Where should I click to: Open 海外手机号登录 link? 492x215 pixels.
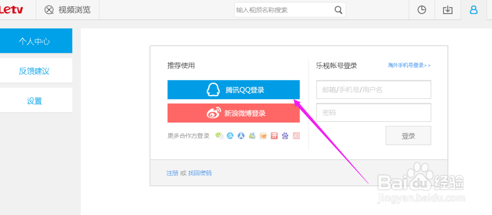(x=409, y=65)
